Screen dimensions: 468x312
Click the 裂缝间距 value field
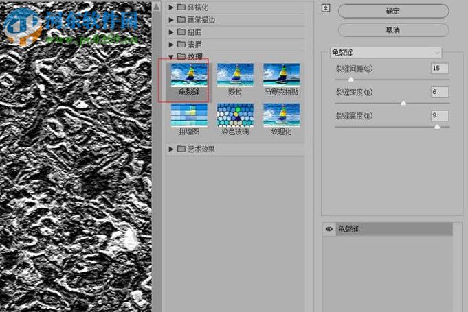click(440, 68)
